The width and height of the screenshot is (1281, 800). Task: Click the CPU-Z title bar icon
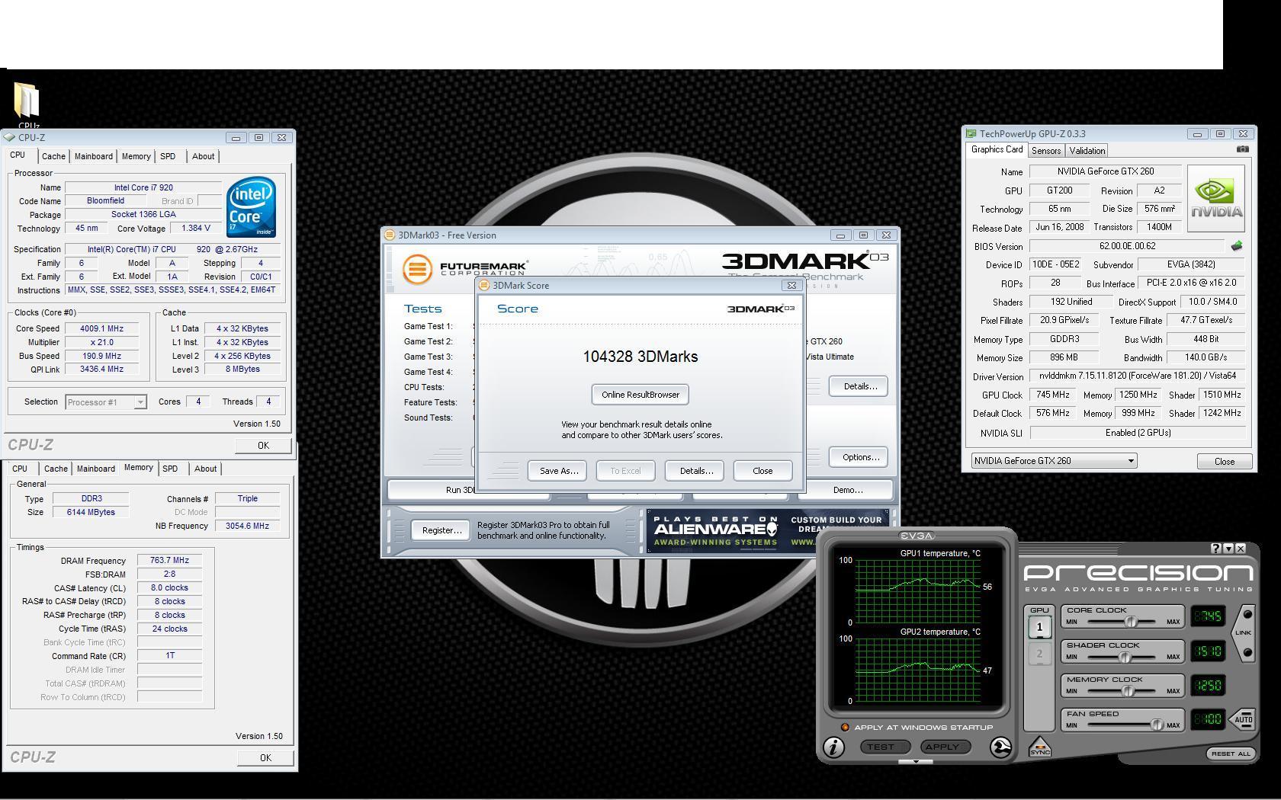9,137
